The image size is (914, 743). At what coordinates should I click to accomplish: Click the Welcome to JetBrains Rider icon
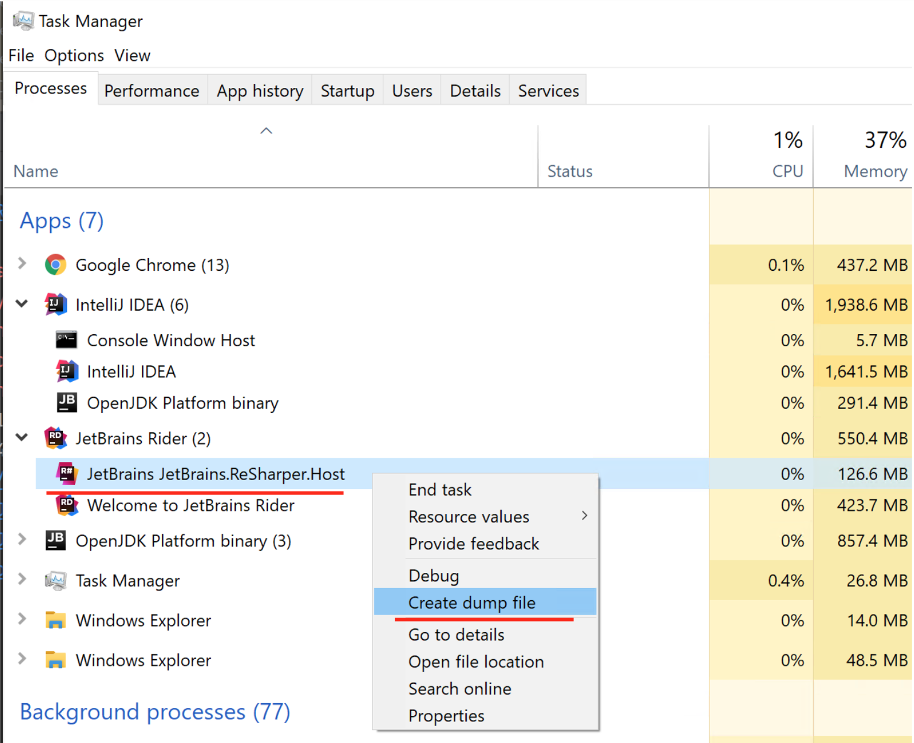67,505
